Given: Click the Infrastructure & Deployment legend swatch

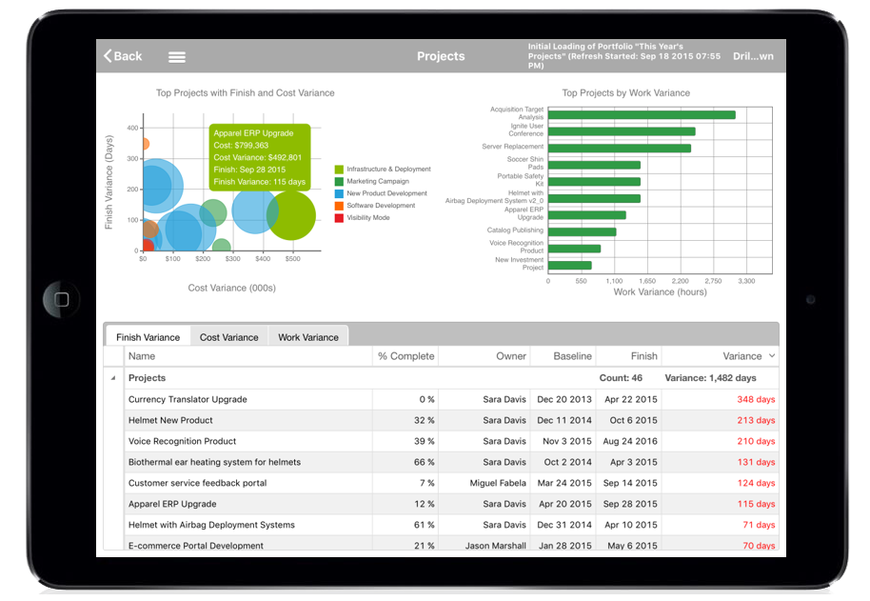Looking at the screenshot, I should (339, 170).
